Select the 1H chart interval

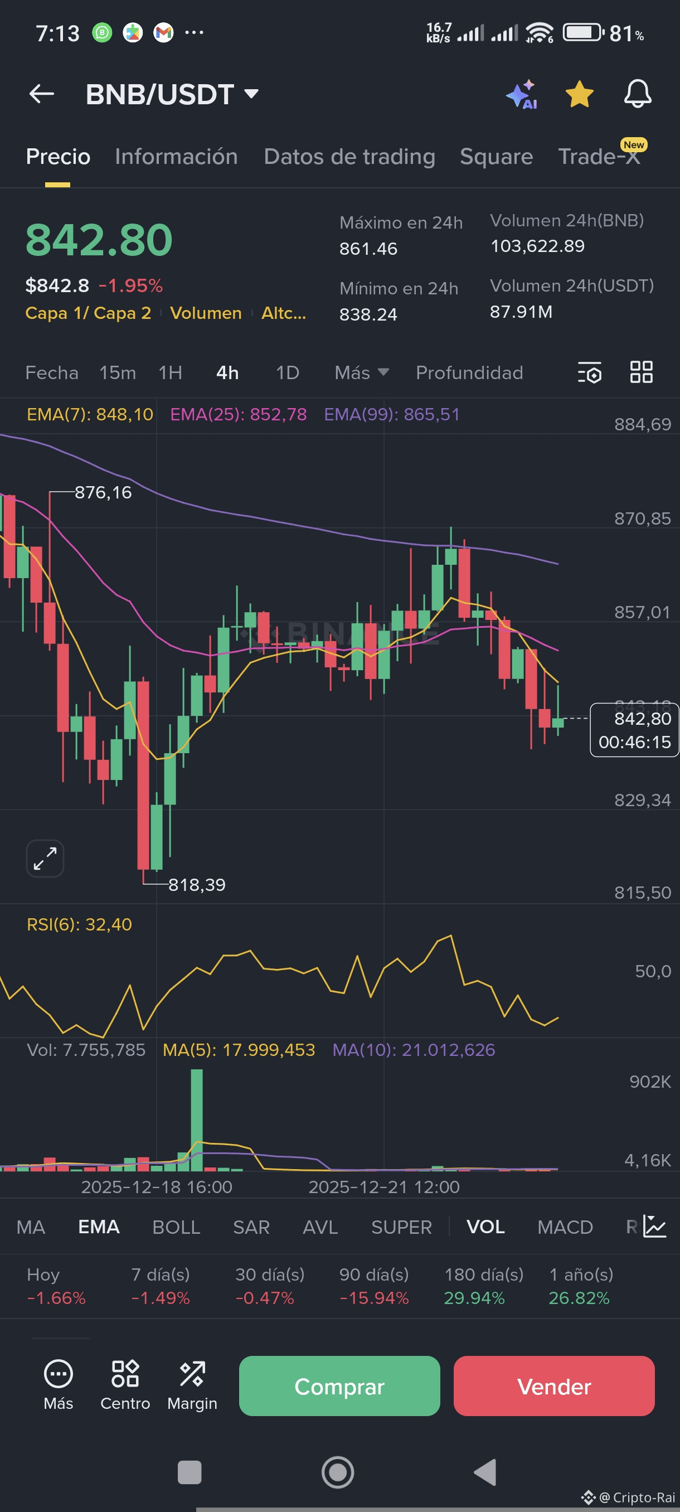pyautogui.click(x=170, y=373)
